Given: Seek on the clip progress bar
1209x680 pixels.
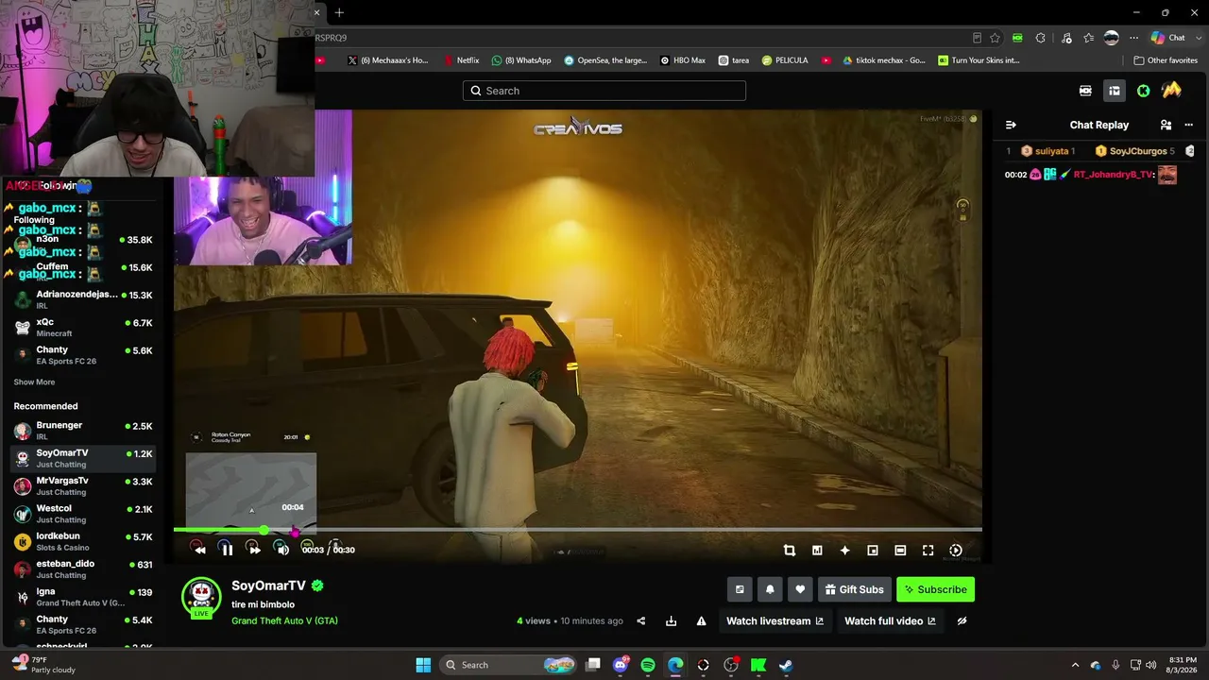Looking at the screenshot, I should coord(578,530).
